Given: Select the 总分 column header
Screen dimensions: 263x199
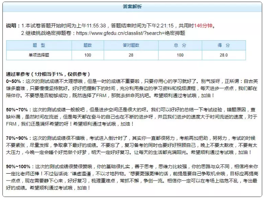Looking at the screenshot, I should click(x=180, y=45).
